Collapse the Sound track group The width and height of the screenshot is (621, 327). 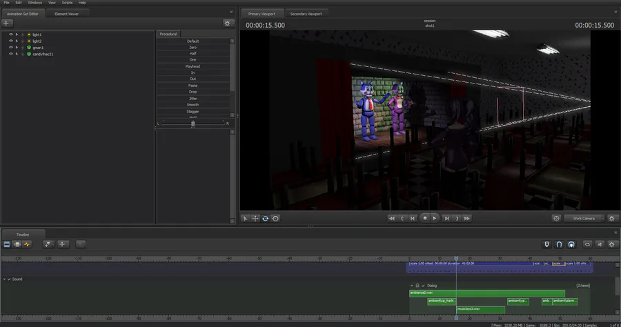point(4,279)
